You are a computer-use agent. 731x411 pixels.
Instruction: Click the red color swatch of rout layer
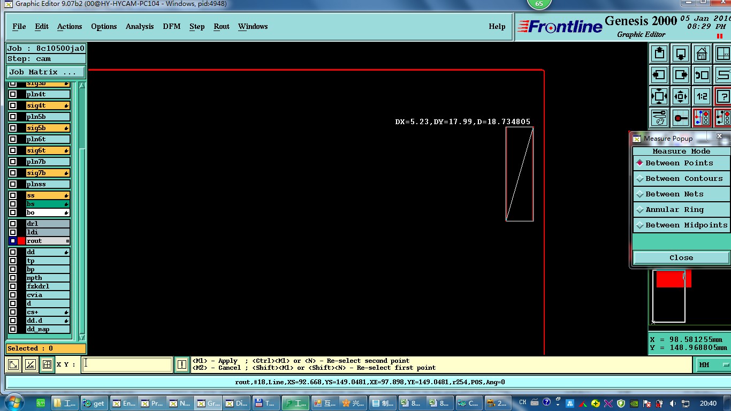pos(21,241)
